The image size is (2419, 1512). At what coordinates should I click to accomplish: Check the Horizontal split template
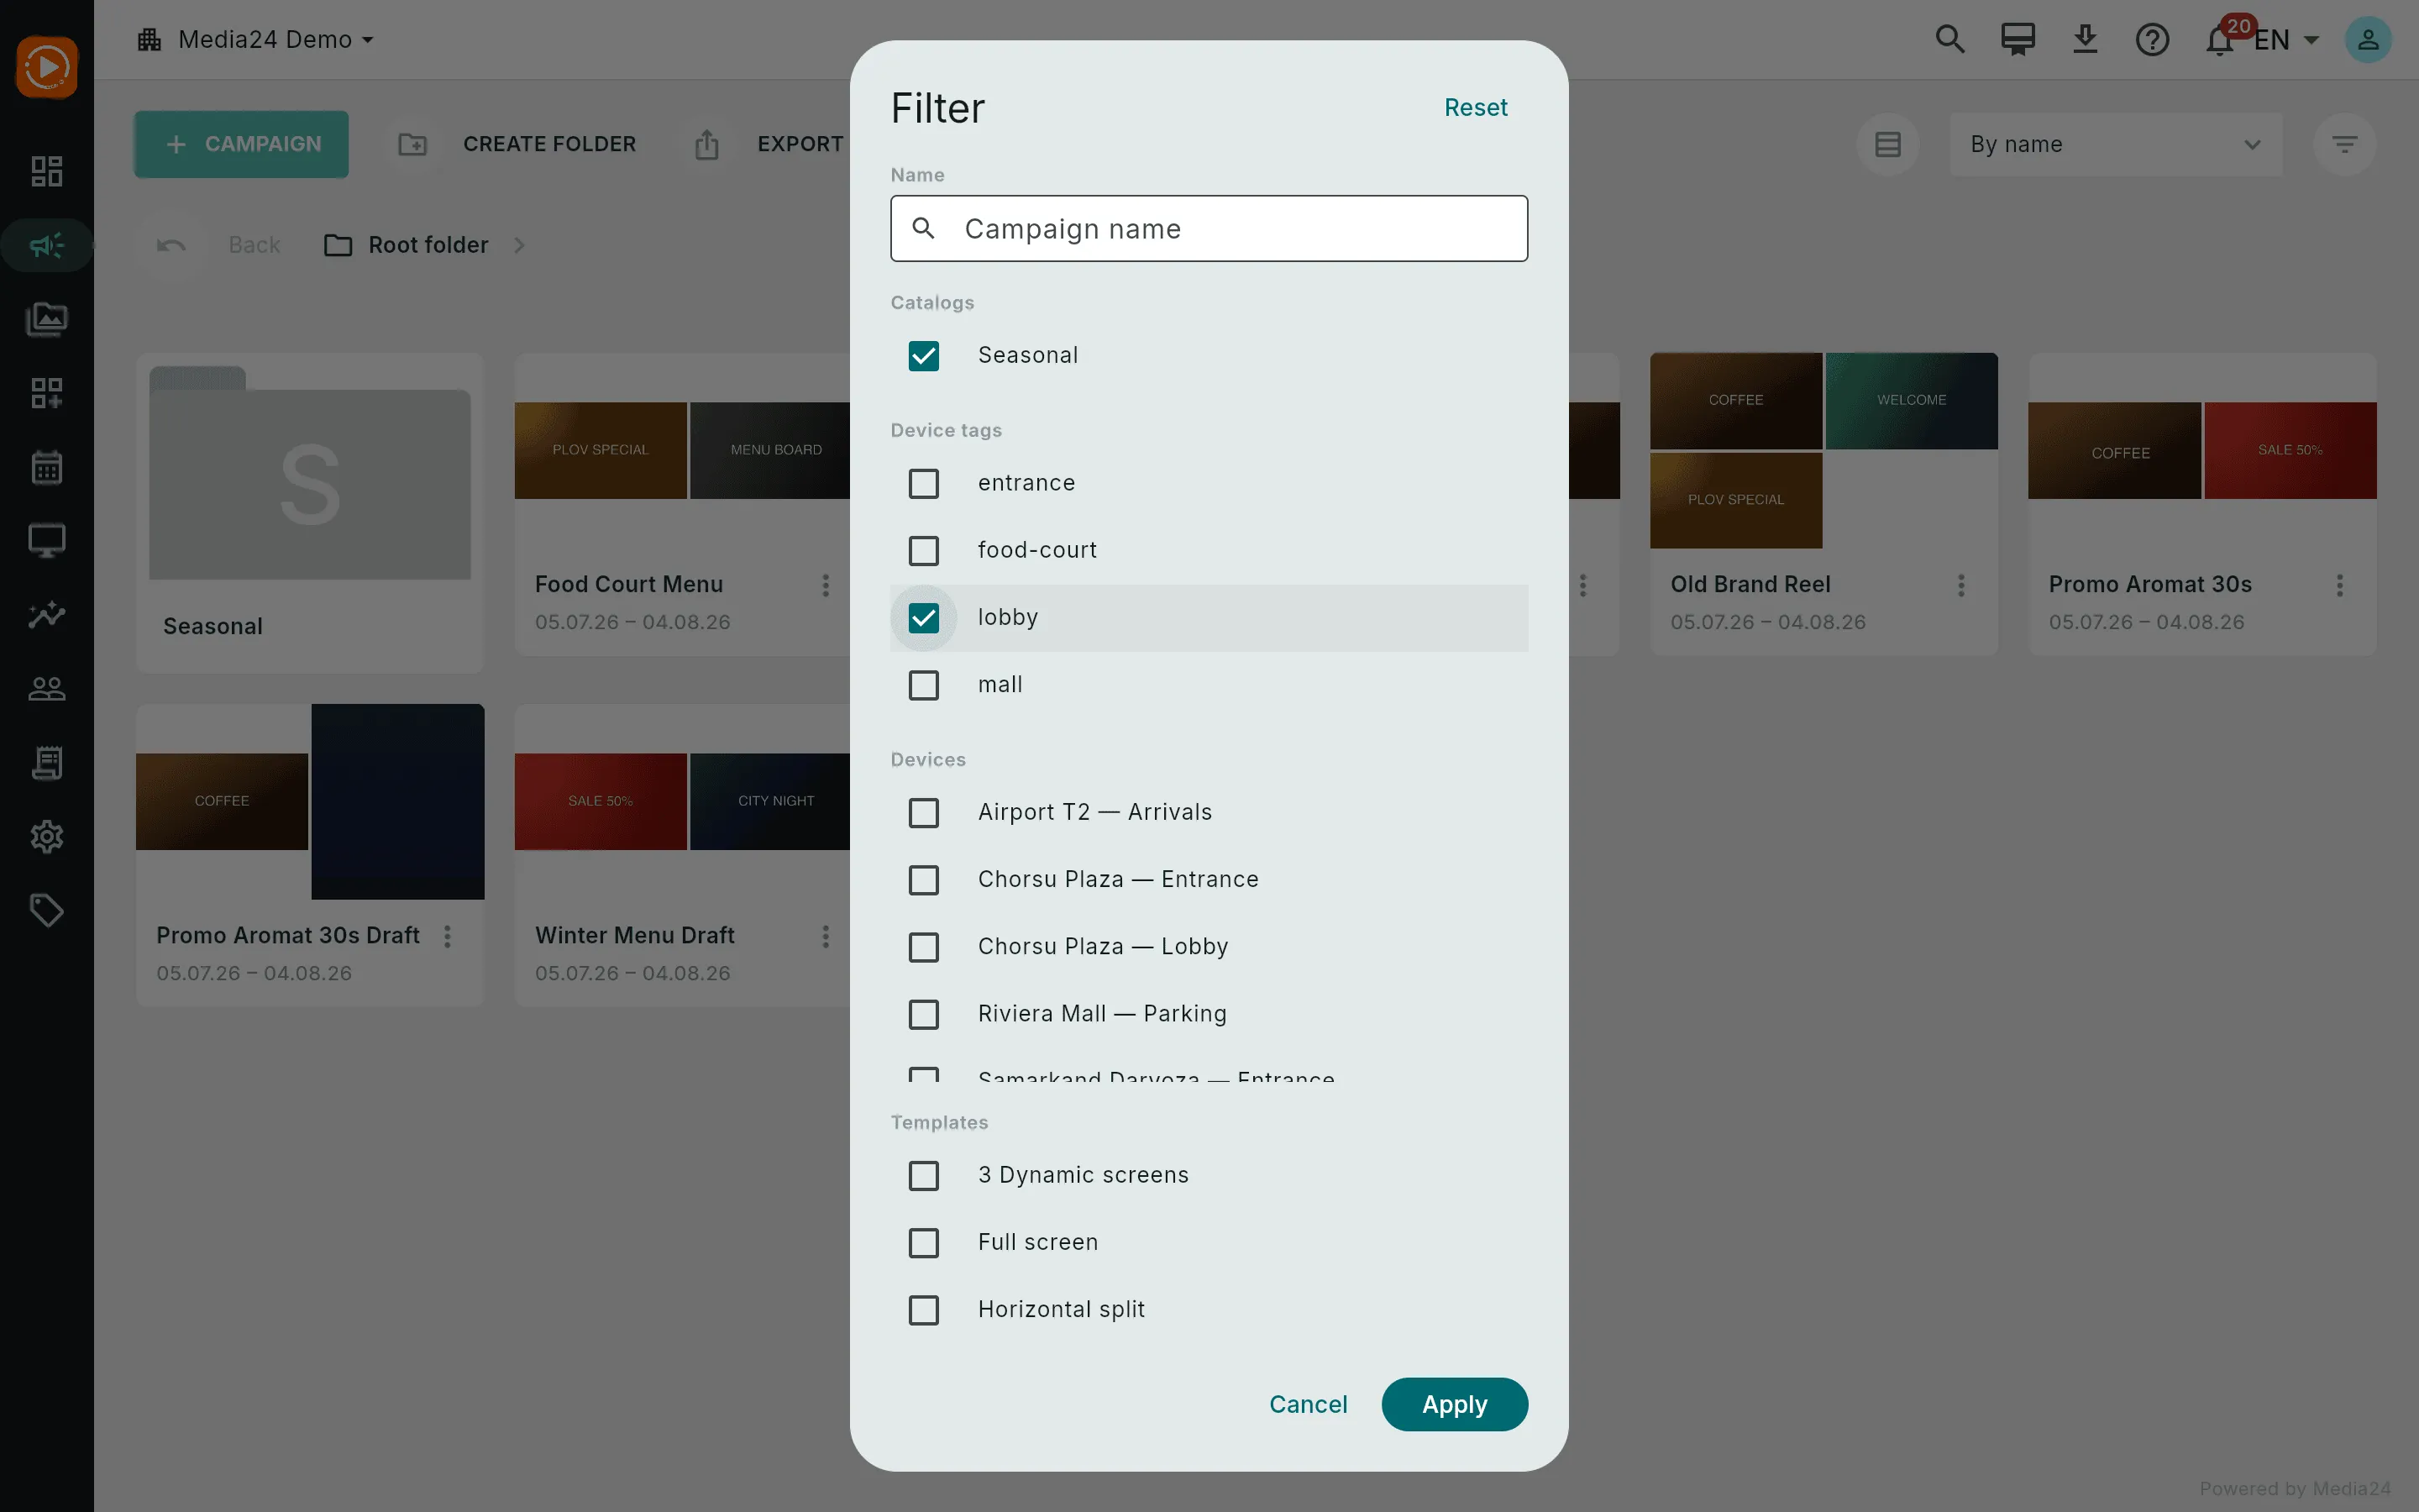click(924, 1310)
